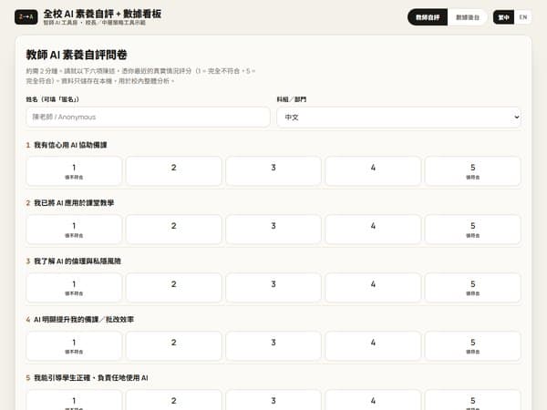
Task: Click the heading 教師 AI 素養自評問卷
Action: tap(77, 55)
